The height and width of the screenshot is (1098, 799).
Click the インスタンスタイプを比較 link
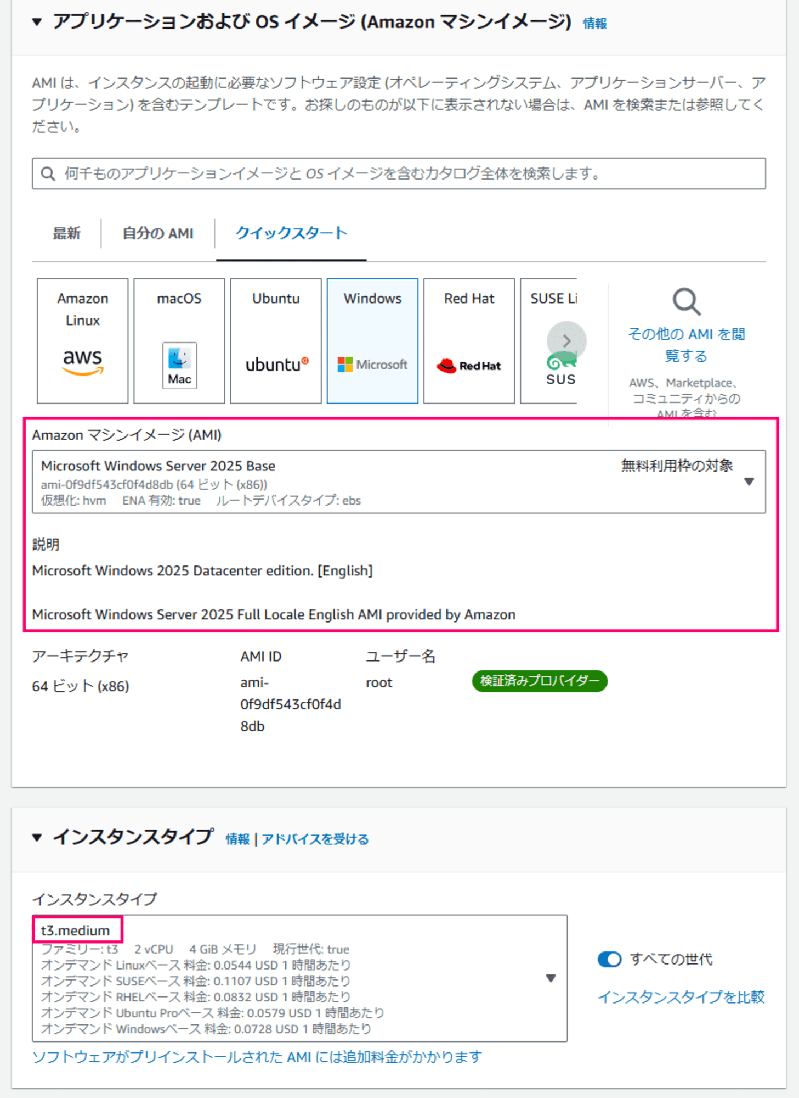[681, 997]
